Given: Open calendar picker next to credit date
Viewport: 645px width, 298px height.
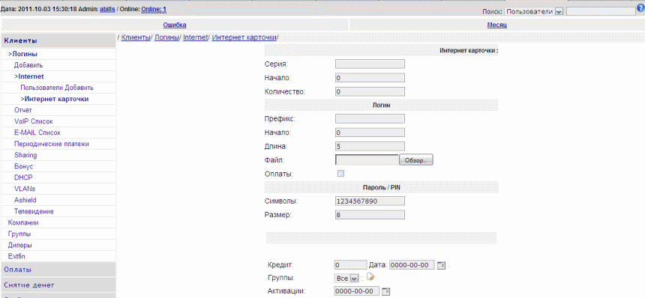Looking at the screenshot, I should [x=442, y=265].
